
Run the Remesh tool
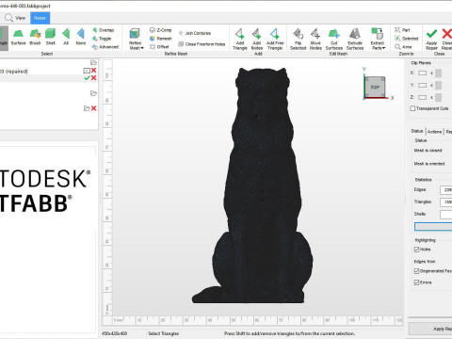point(160,39)
